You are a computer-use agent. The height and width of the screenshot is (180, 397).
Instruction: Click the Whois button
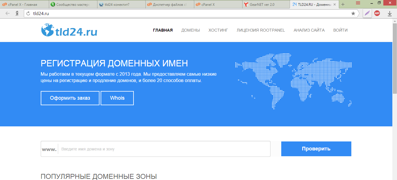click(117, 98)
